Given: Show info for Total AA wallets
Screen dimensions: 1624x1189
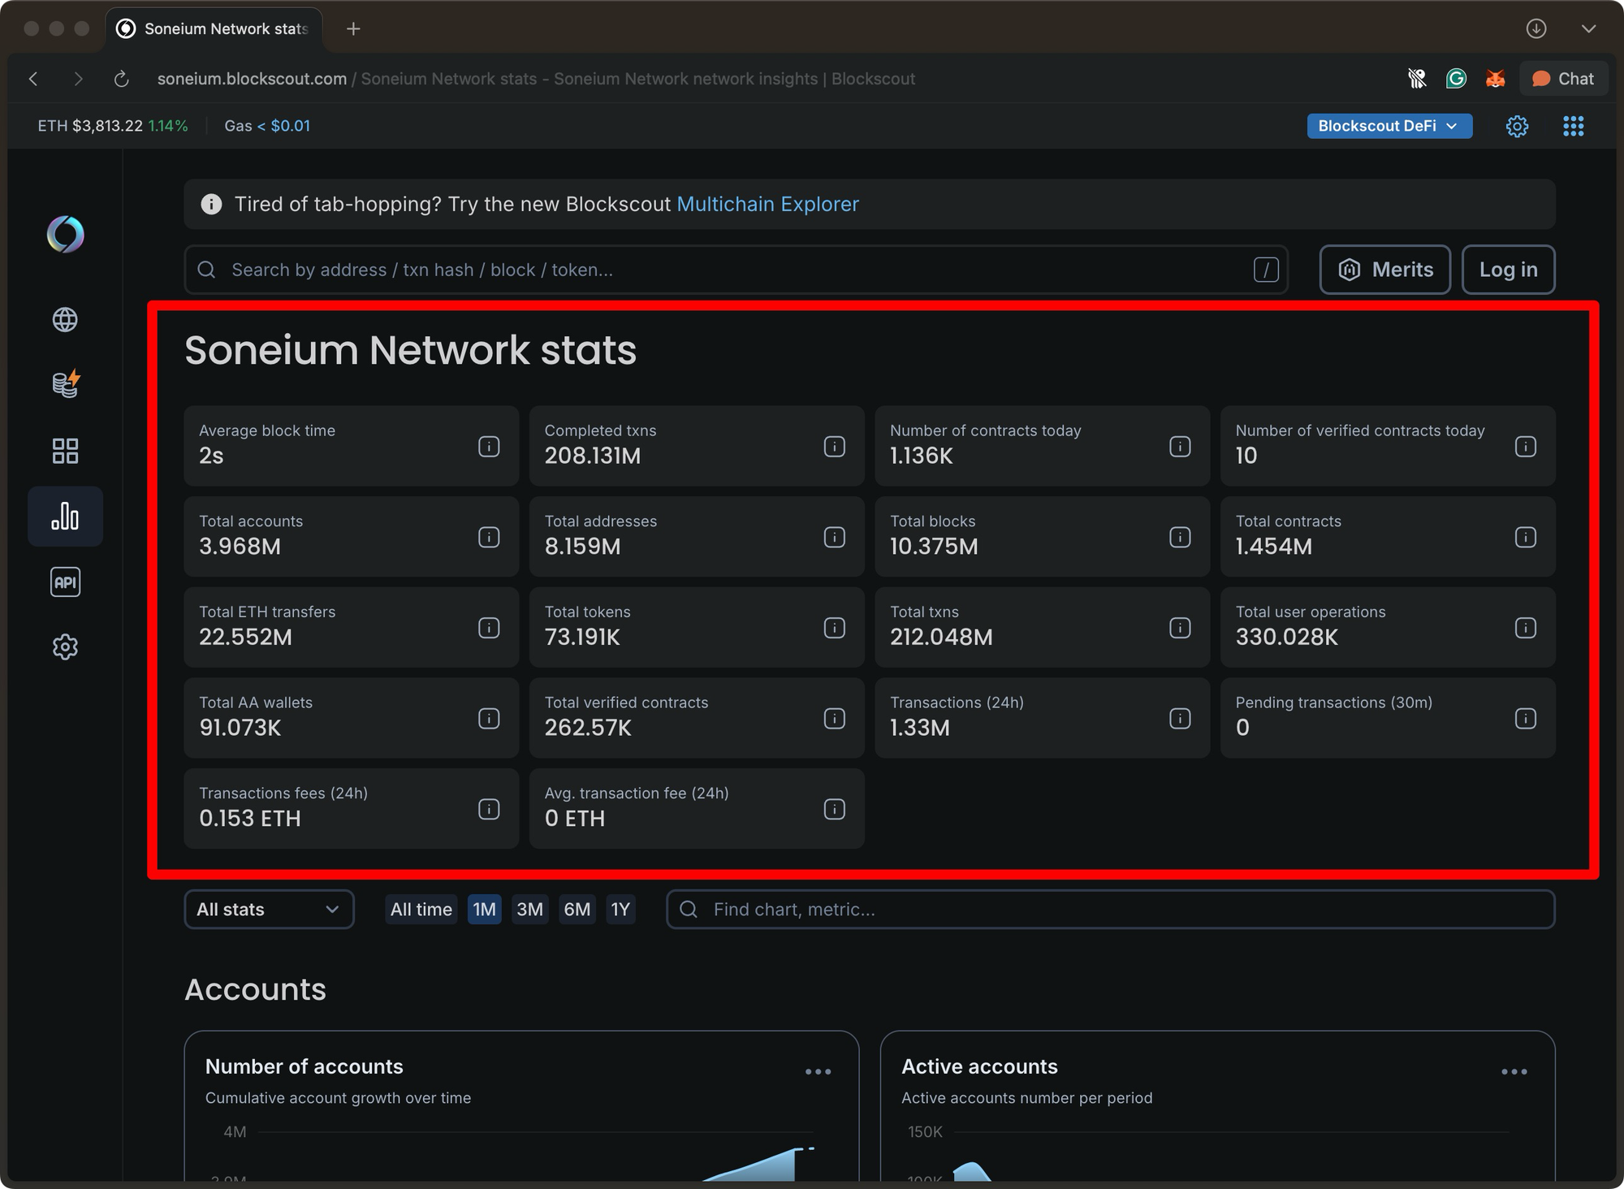Looking at the screenshot, I should click(x=489, y=719).
